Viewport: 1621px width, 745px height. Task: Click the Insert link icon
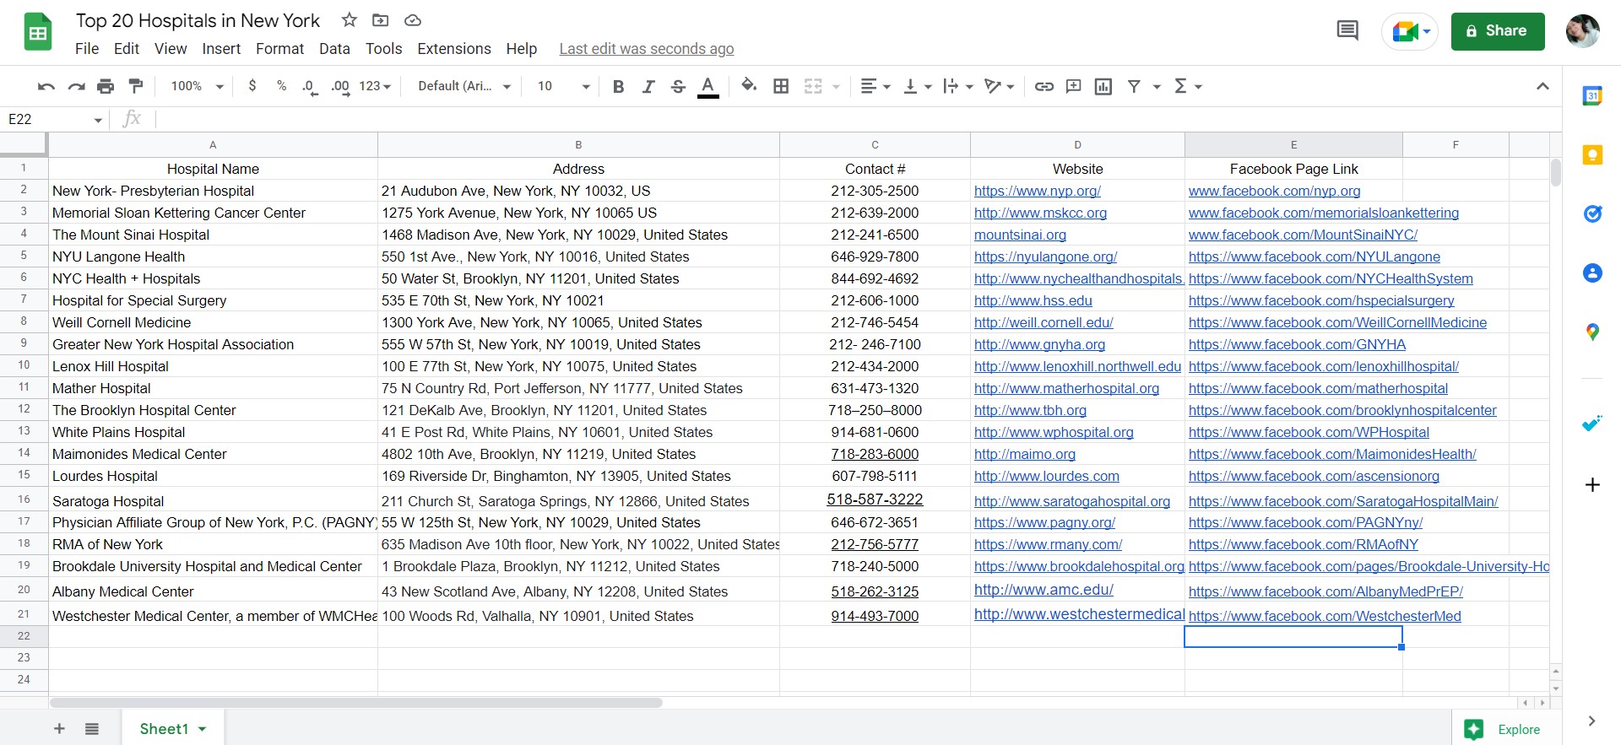pyautogui.click(x=1044, y=86)
